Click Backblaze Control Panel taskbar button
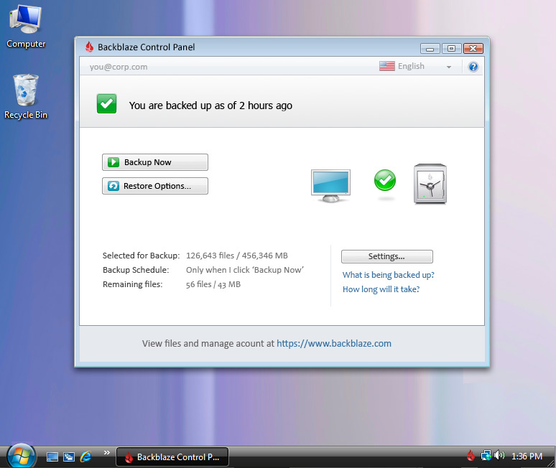This screenshot has width=556, height=468. (172, 457)
